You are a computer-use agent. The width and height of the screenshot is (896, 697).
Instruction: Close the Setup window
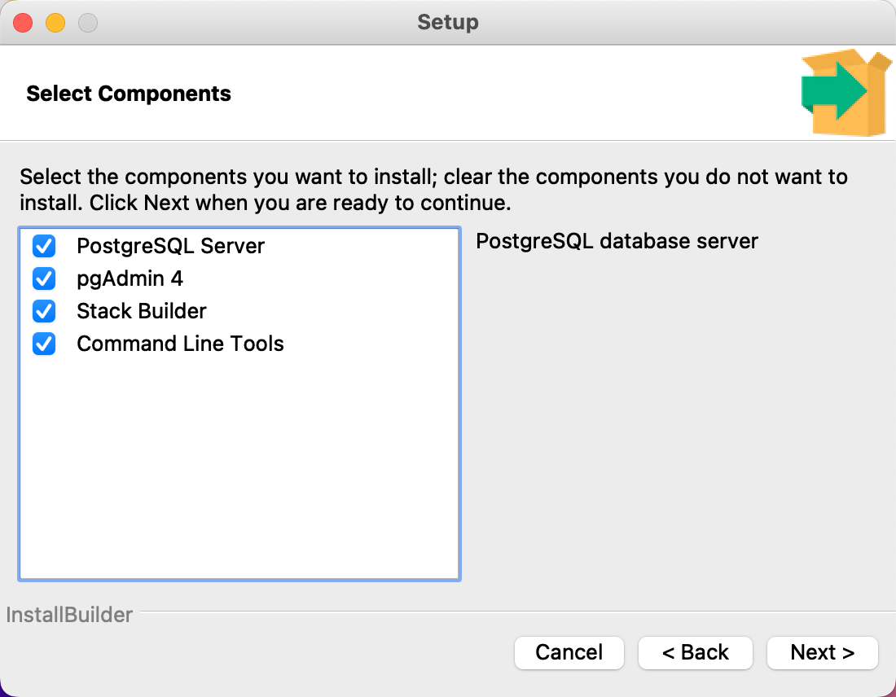coord(23,23)
